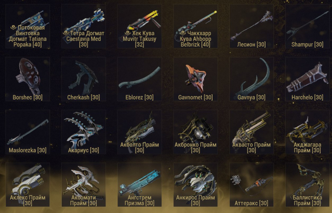This screenshot has height=213, width=332.
Task: Select the Хек Кува Muvitr Takusy tile
Action: [x=140, y=26]
